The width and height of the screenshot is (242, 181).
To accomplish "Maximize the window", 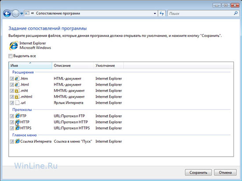I will pos(226,5).
